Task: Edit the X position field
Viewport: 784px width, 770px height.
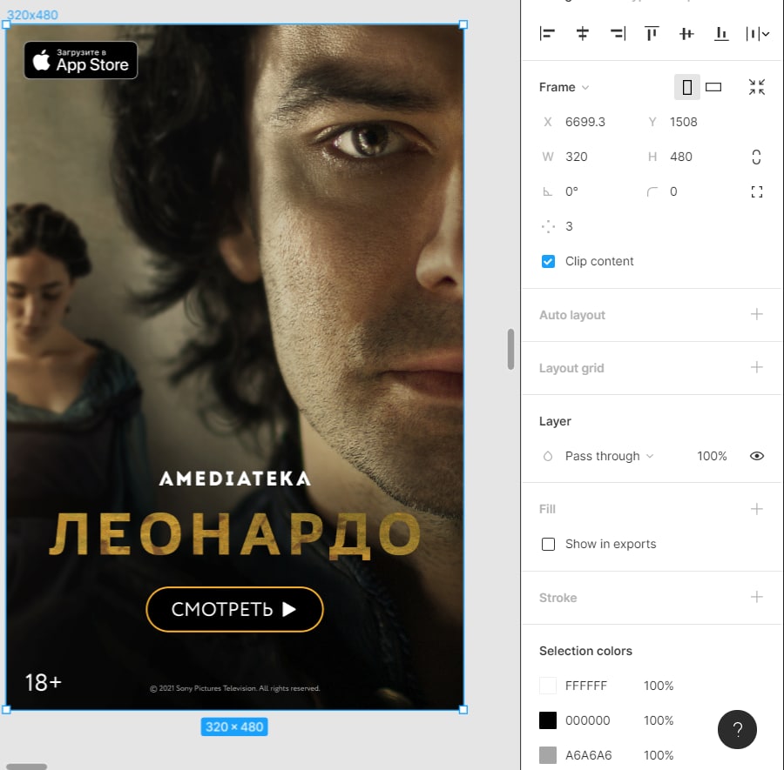Action: point(585,122)
